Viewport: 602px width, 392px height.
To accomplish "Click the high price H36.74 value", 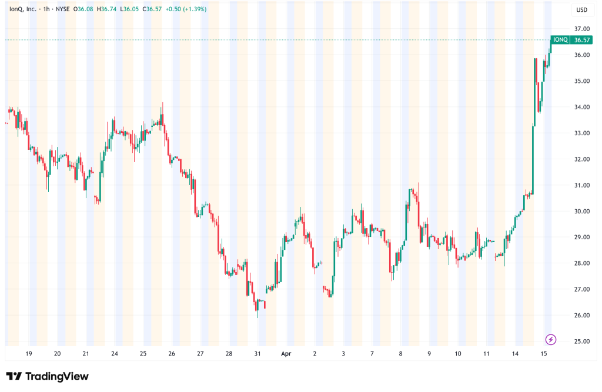I will tap(106, 9).
